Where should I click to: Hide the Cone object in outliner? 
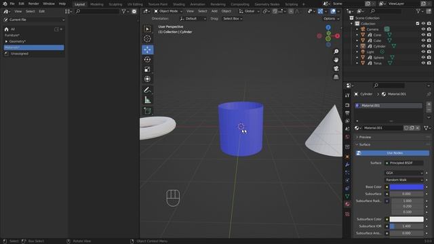coord(423,35)
